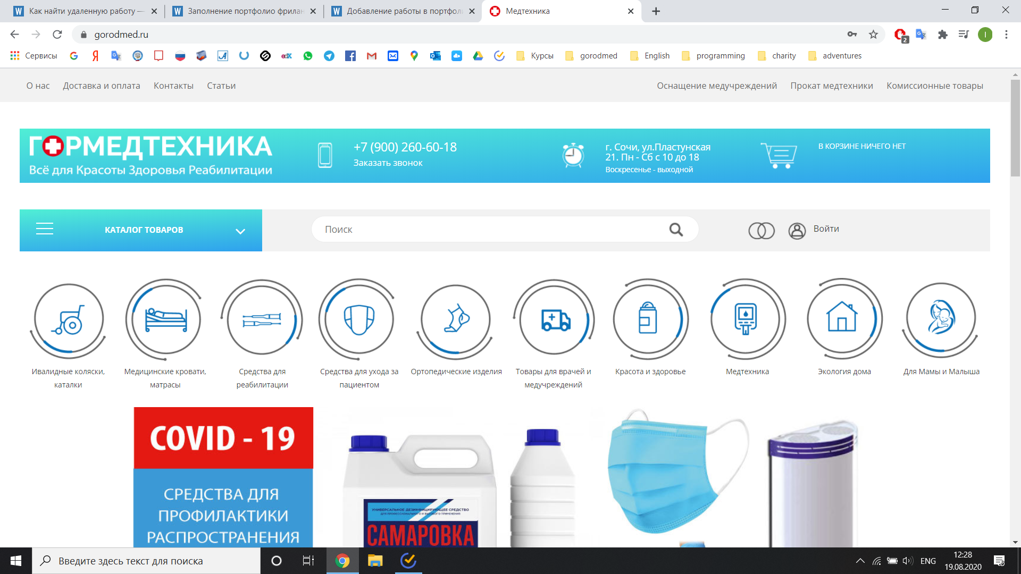Click the search magnifier icon

pos(676,229)
